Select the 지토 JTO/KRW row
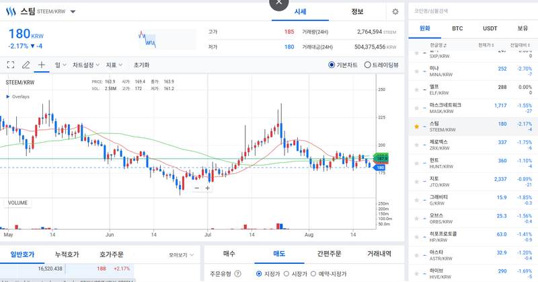This screenshot has height=282, width=538. click(x=473, y=182)
